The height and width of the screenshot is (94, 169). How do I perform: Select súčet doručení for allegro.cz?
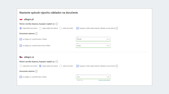click(x=61, y=66)
